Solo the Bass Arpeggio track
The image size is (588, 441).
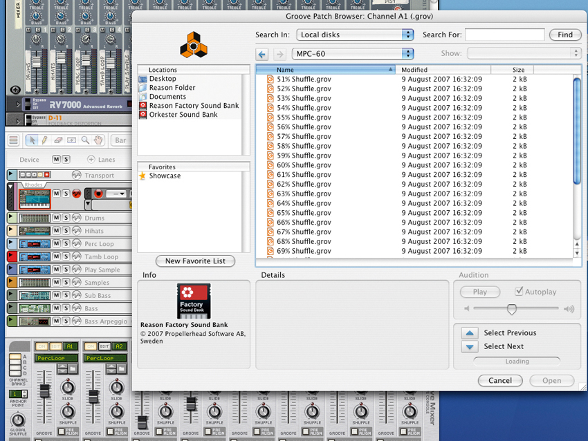coord(66,321)
